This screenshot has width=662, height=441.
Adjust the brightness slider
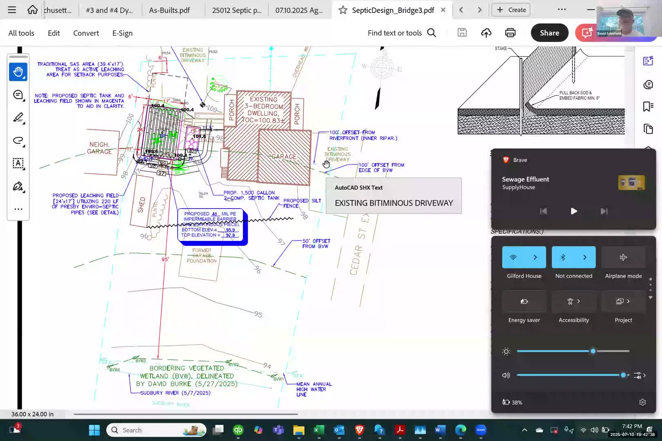pyautogui.click(x=593, y=351)
